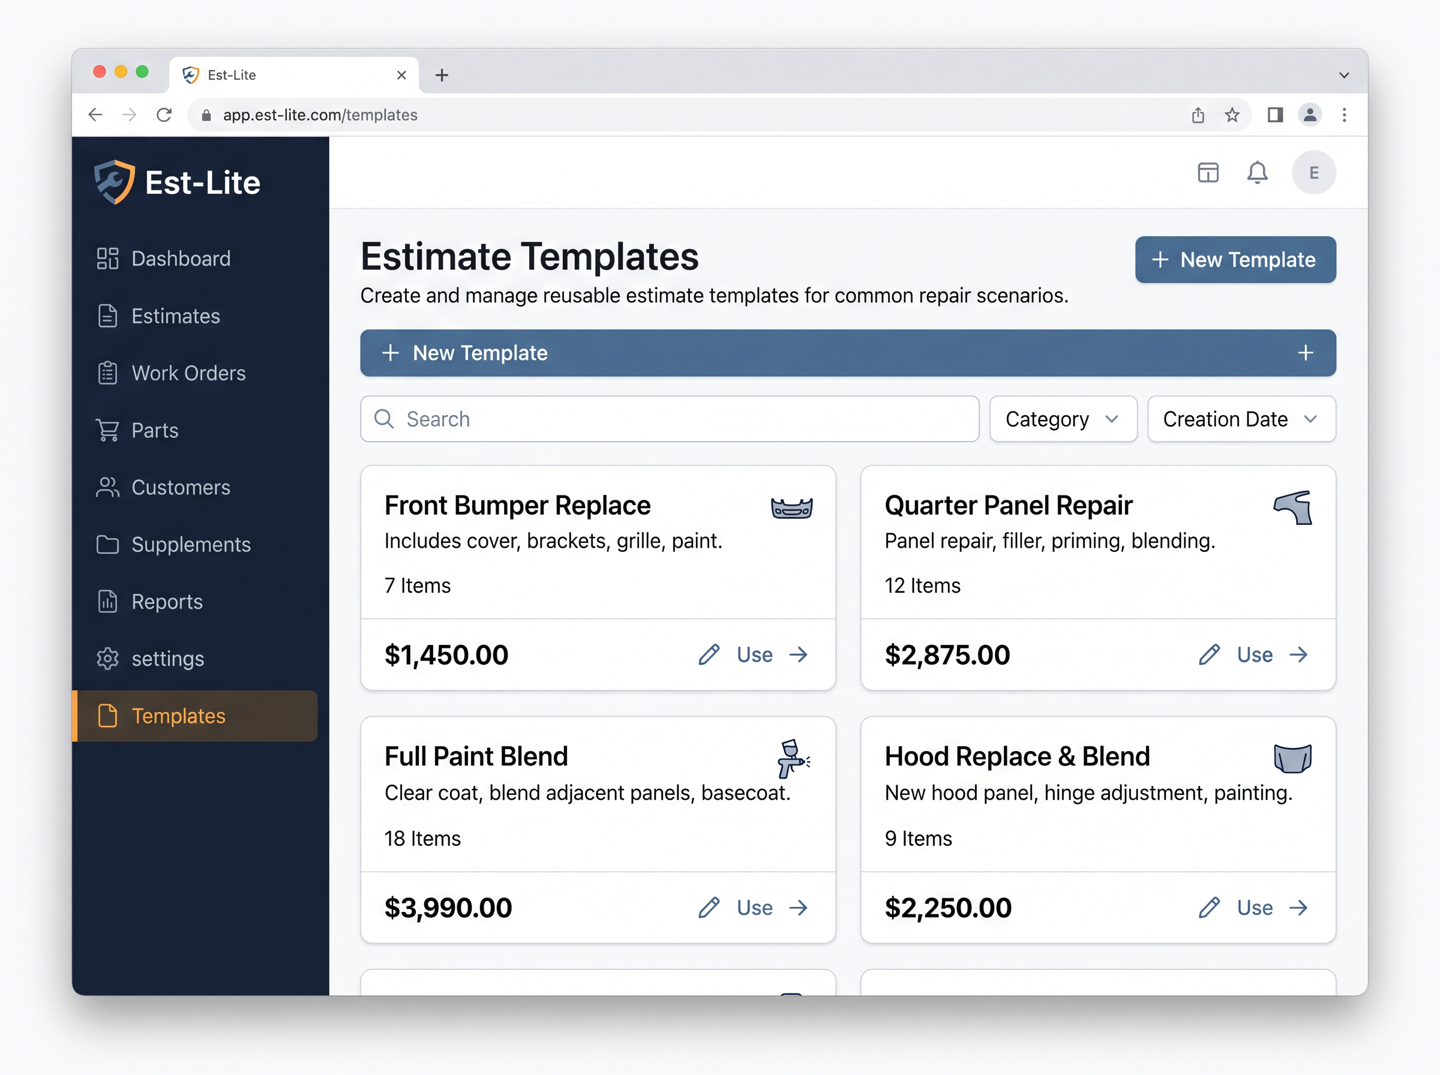
Task: Open the browser profile icon
Action: (x=1310, y=115)
